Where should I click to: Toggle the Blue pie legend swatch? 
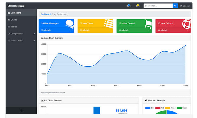(148, 108)
